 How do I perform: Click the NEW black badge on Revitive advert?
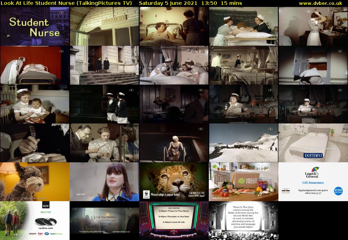tap(46, 205)
